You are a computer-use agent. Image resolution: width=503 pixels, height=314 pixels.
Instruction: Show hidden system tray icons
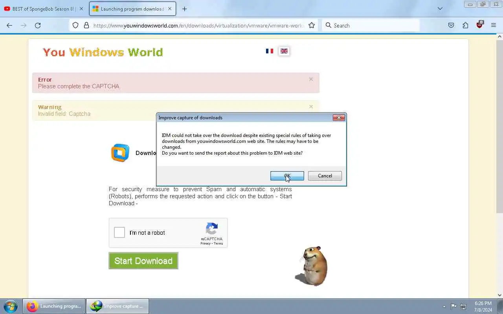pyautogui.click(x=444, y=307)
